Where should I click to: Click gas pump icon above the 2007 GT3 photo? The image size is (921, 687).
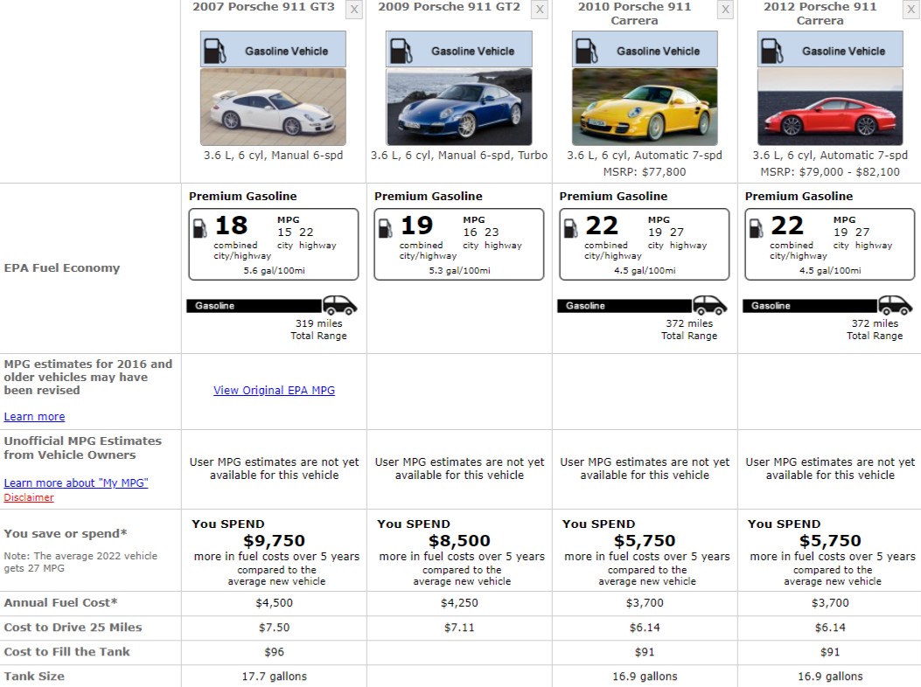(x=214, y=51)
